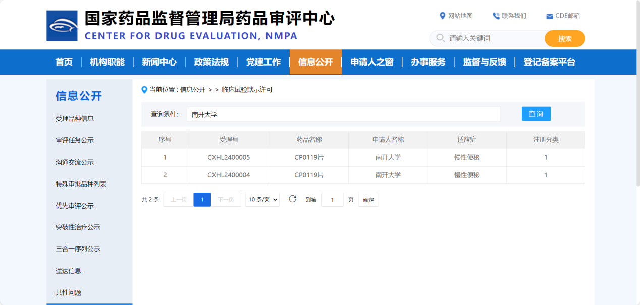Open the 申请人之窗 menu

pyautogui.click(x=372, y=62)
